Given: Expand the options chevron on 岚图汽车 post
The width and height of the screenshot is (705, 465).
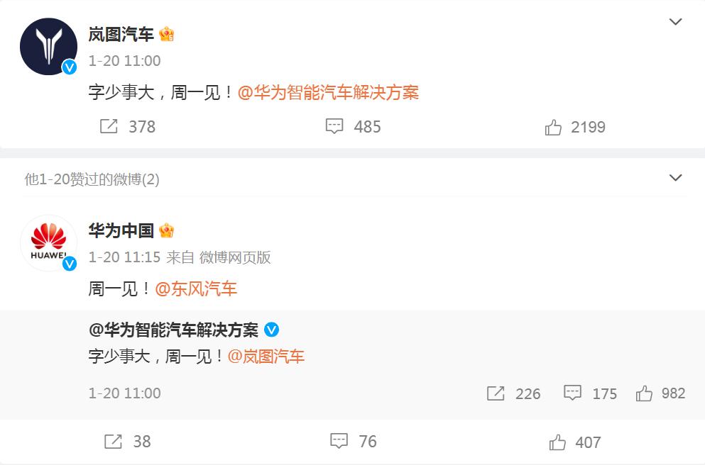Looking at the screenshot, I should pos(676,22).
